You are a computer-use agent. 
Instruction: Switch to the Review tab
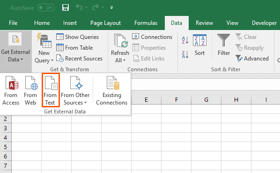tap(204, 23)
